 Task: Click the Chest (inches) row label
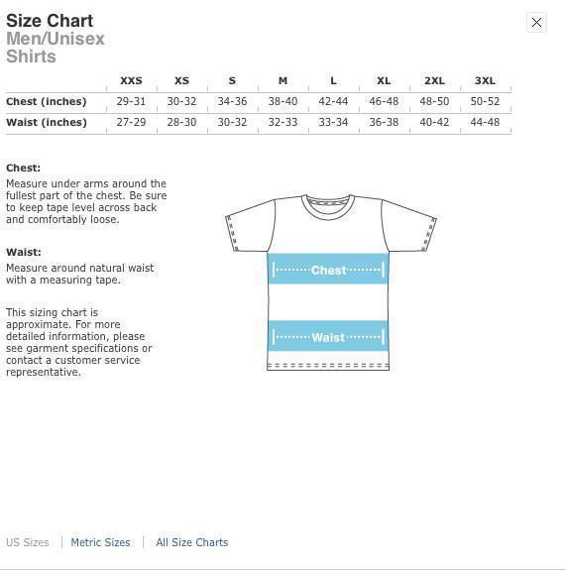tap(47, 101)
